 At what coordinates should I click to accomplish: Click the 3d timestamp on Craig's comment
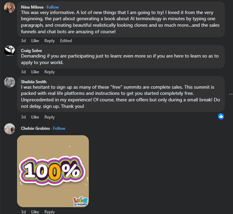tap(23, 72)
